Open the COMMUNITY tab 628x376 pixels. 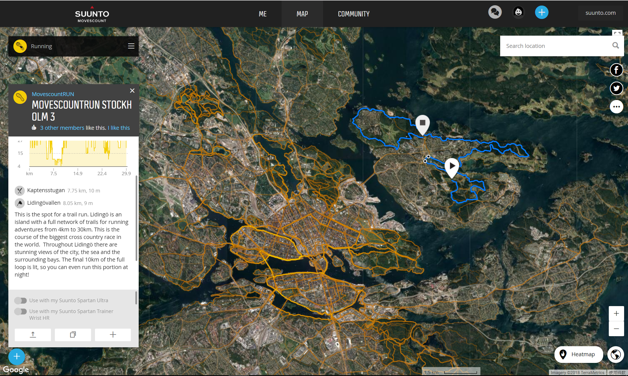[x=354, y=14]
